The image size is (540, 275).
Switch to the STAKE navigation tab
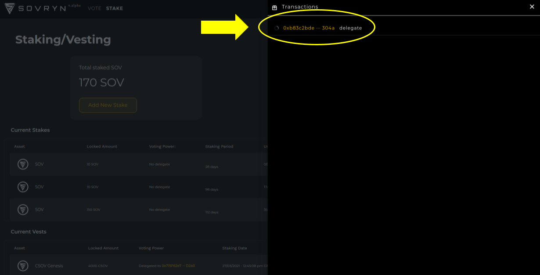[x=115, y=8]
